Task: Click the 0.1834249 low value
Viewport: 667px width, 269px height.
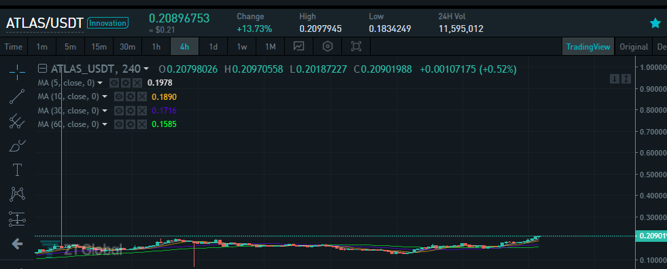Action: pyautogui.click(x=390, y=29)
